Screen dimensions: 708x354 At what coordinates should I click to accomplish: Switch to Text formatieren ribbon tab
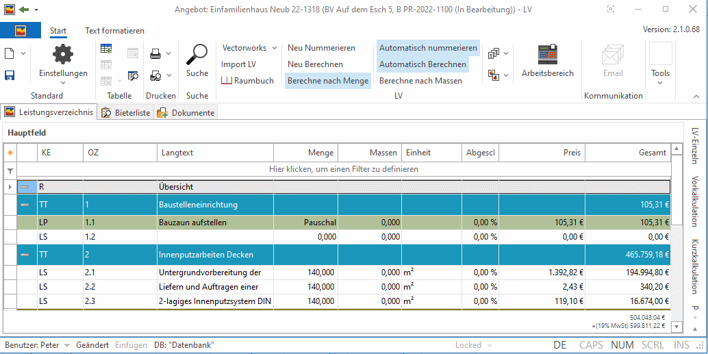click(x=114, y=31)
